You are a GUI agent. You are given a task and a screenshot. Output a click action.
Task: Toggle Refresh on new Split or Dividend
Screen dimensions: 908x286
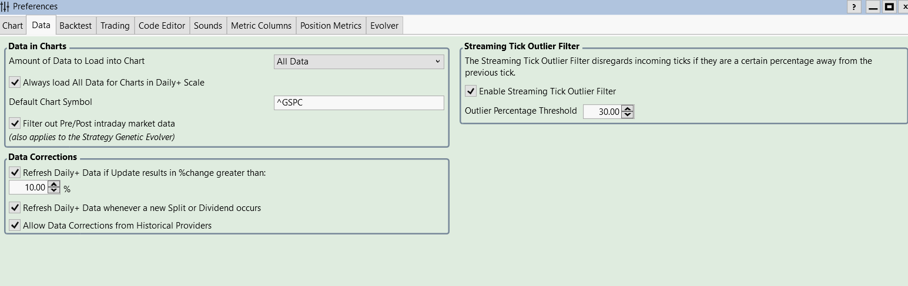[x=15, y=207]
